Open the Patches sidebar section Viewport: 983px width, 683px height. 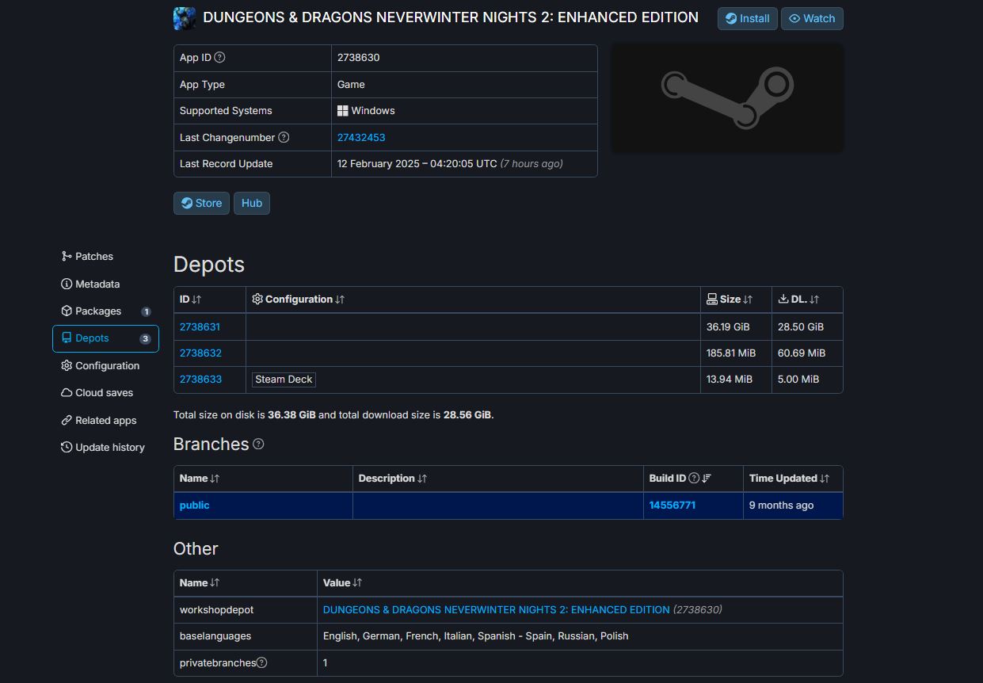[x=93, y=257]
